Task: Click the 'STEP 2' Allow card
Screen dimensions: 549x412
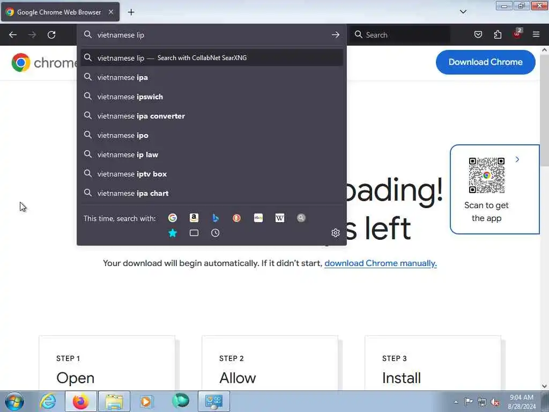Action: tap(270, 363)
